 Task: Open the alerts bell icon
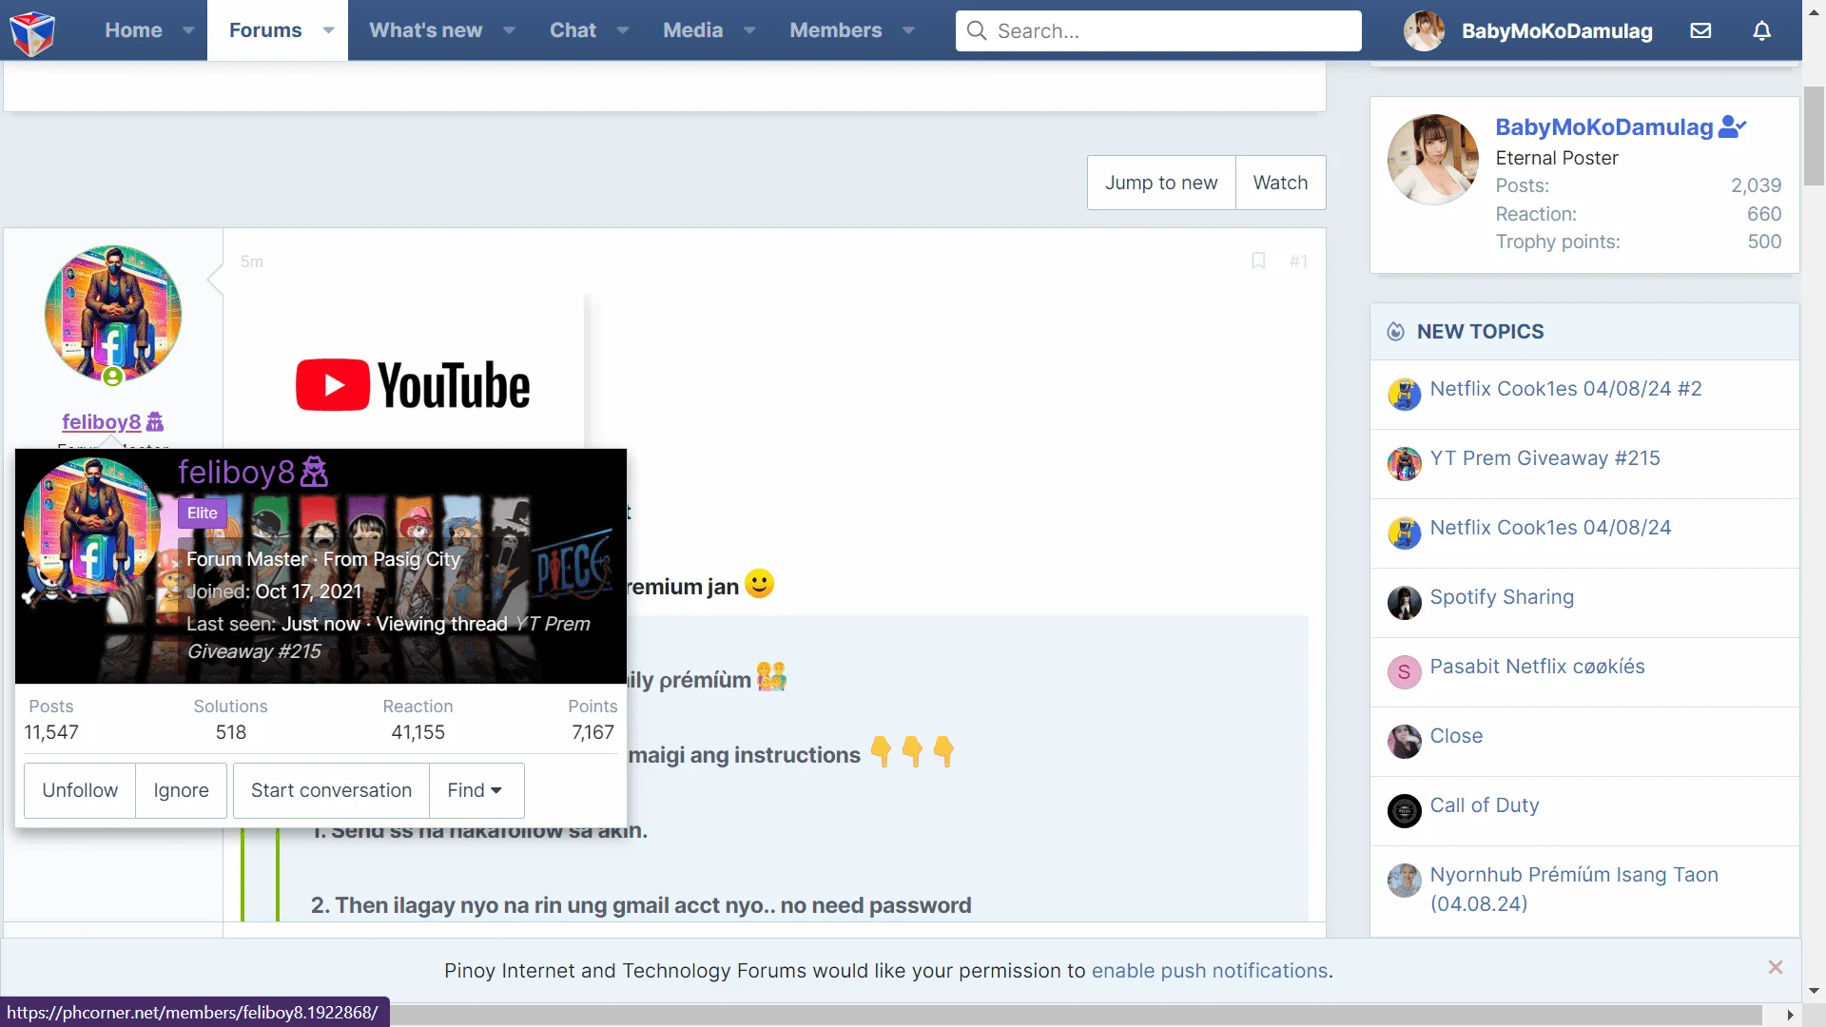tap(1762, 30)
